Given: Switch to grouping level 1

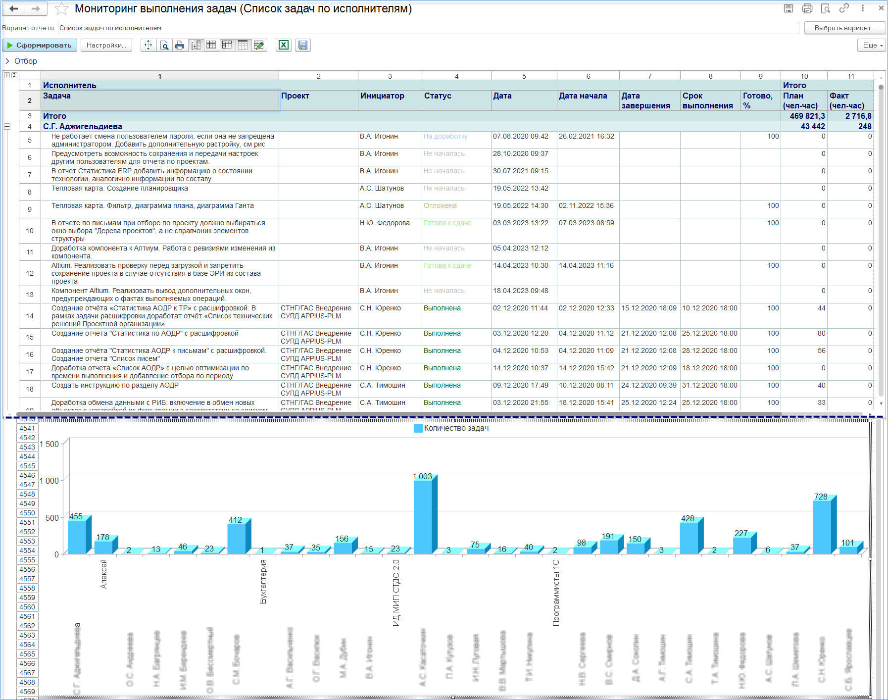Looking at the screenshot, I should [6, 75].
